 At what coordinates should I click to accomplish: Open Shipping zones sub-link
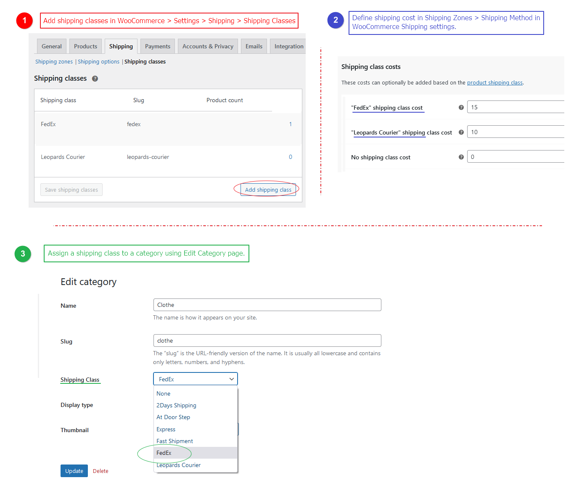pyautogui.click(x=54, y=62)
